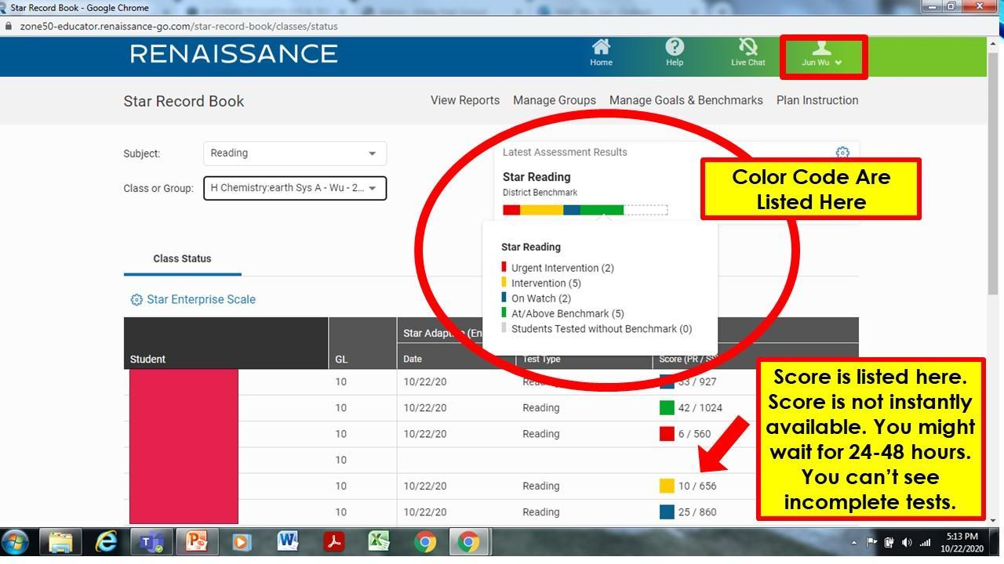Image resolution: width=1004 pixels, height=564 pixels.
Task: Select Students Tested without Benchmark (0) entry
Action: 597,329
